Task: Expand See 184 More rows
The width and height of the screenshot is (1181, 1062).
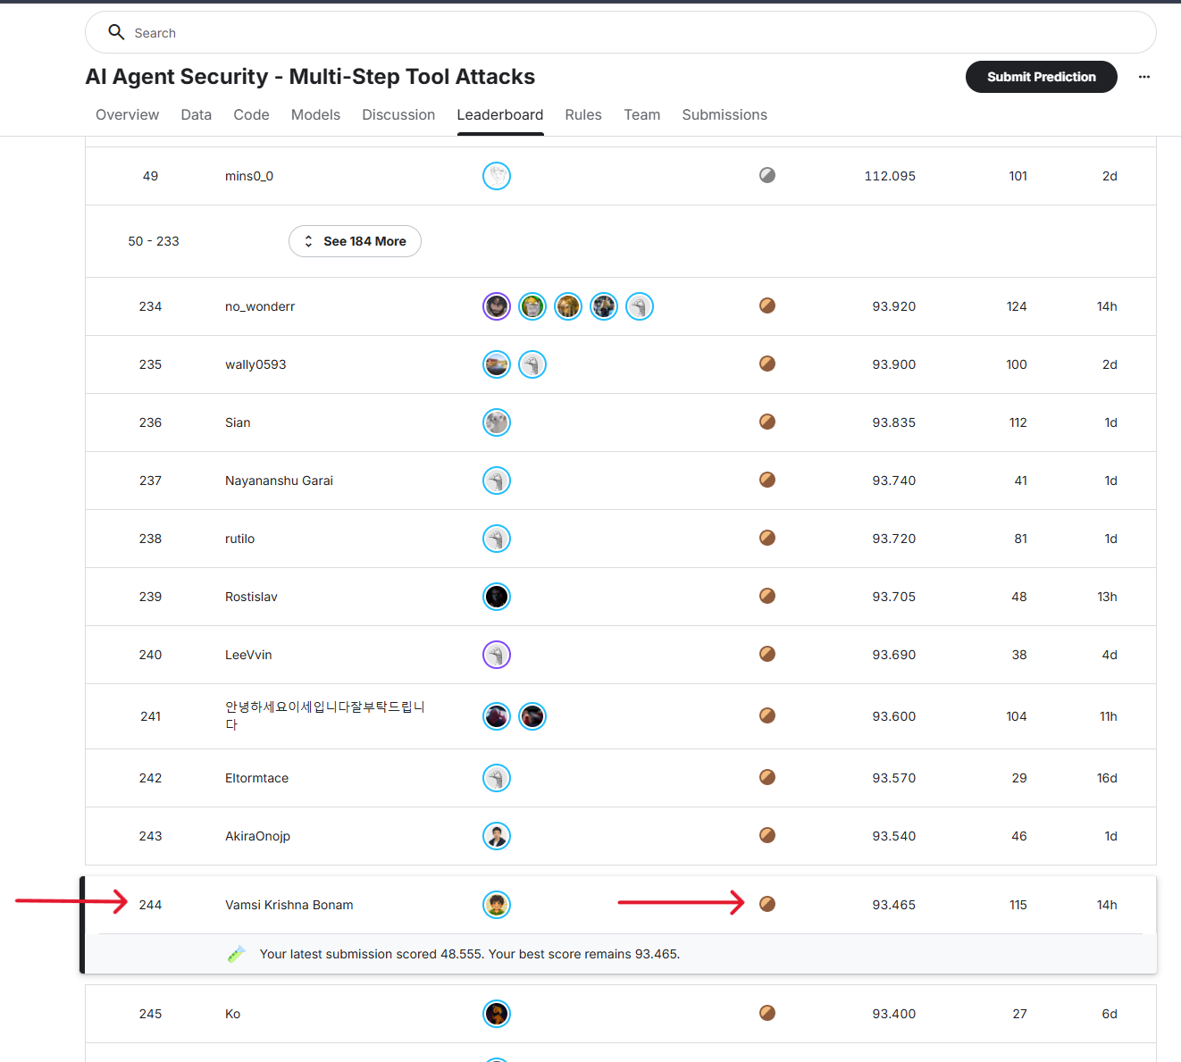Action: (355, 241)
